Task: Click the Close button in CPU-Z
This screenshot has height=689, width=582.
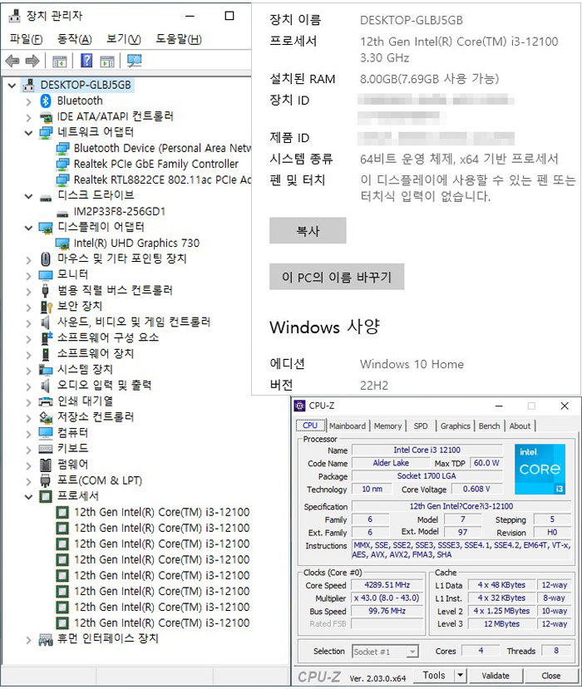Action: point(550,676)
